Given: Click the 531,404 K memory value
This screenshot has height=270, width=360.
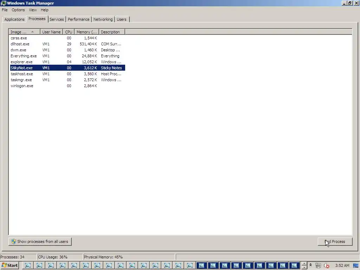Looking at the screenshot, I should click(88, 44).
